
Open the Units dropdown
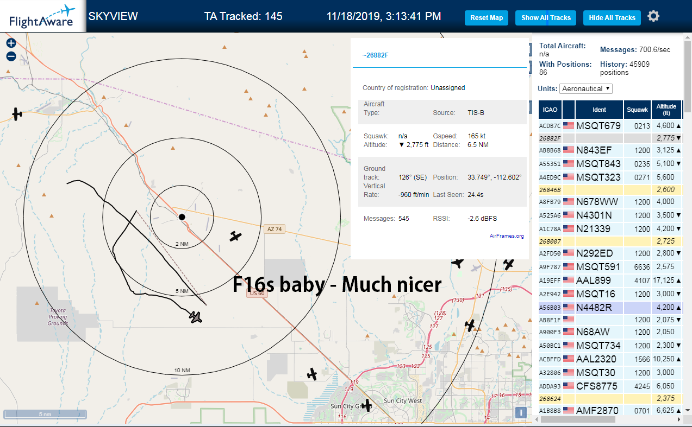click(x=586, y=88)
